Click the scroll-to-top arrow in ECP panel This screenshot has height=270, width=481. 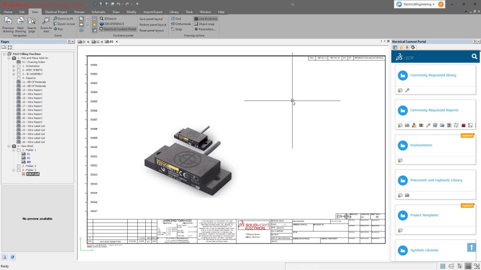point(471,247)
